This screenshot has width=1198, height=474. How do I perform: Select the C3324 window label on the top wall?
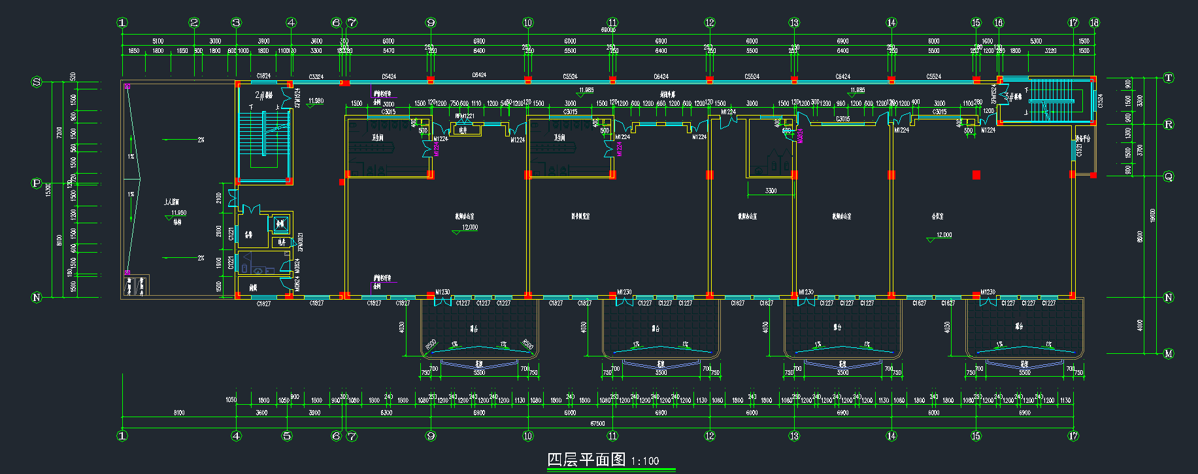click(316, 77)
